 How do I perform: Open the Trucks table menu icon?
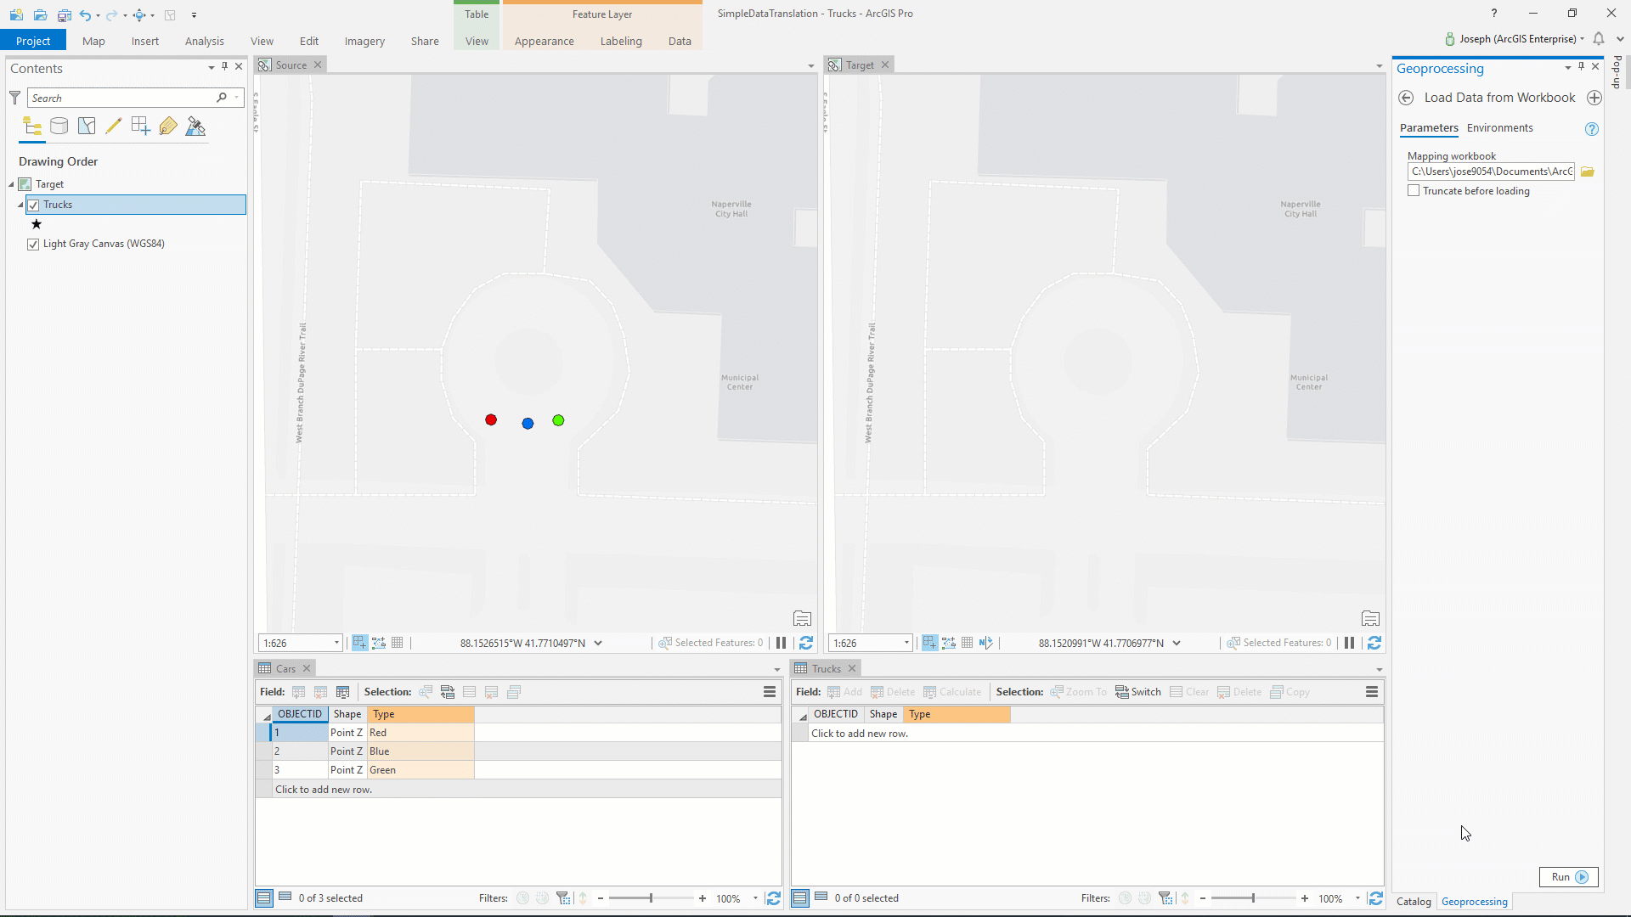coord(1372,692)
